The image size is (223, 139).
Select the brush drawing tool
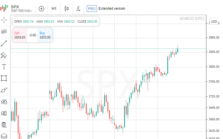tap(4, 90)
